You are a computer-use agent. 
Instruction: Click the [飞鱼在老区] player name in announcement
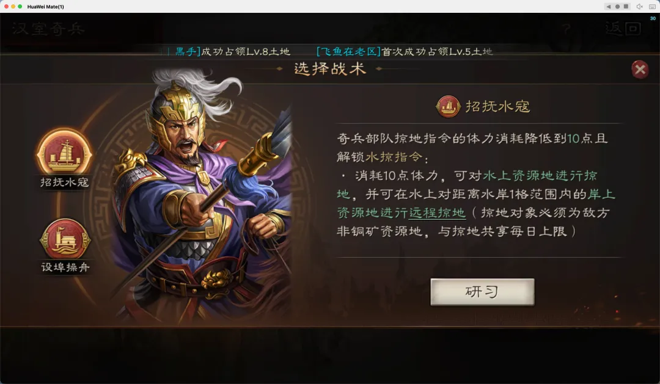point(348,51)
